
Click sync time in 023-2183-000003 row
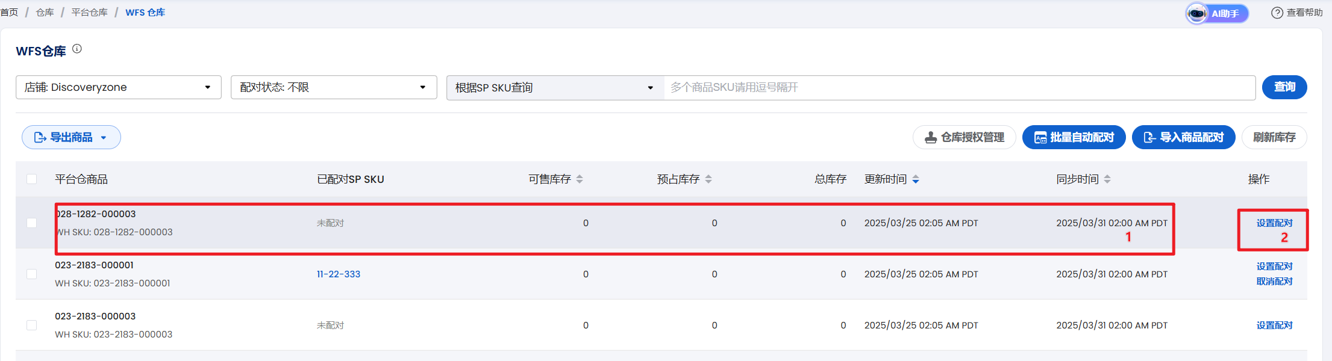click(1112, 325)
